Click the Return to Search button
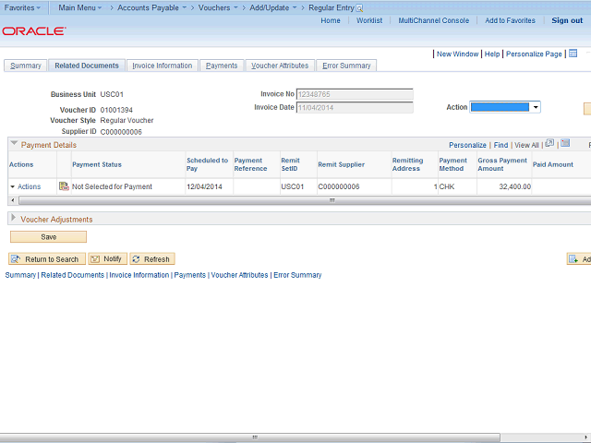This screenshot has width=591, height=443. point(47,259)
